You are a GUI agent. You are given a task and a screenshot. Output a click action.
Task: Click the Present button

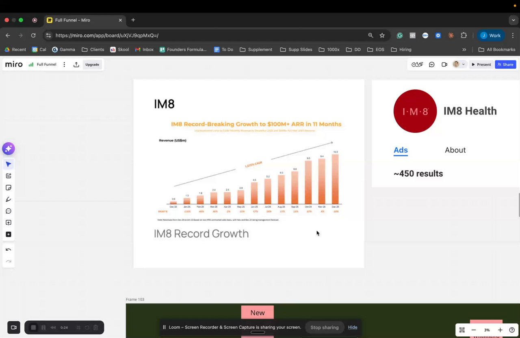click(481, 65)
